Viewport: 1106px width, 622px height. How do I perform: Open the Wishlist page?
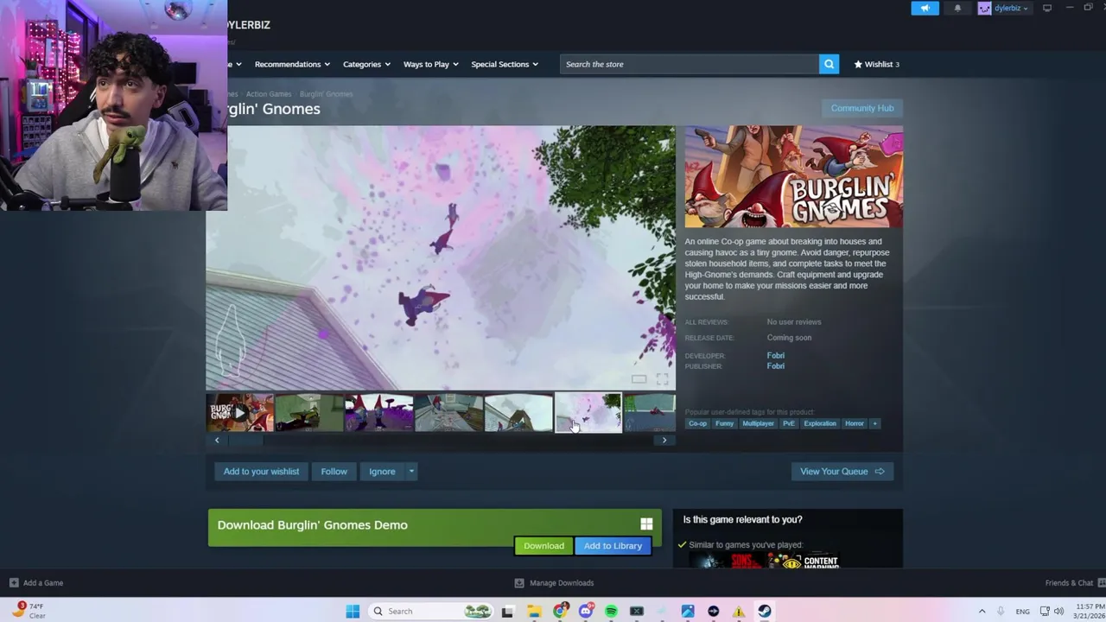(876, 64)
